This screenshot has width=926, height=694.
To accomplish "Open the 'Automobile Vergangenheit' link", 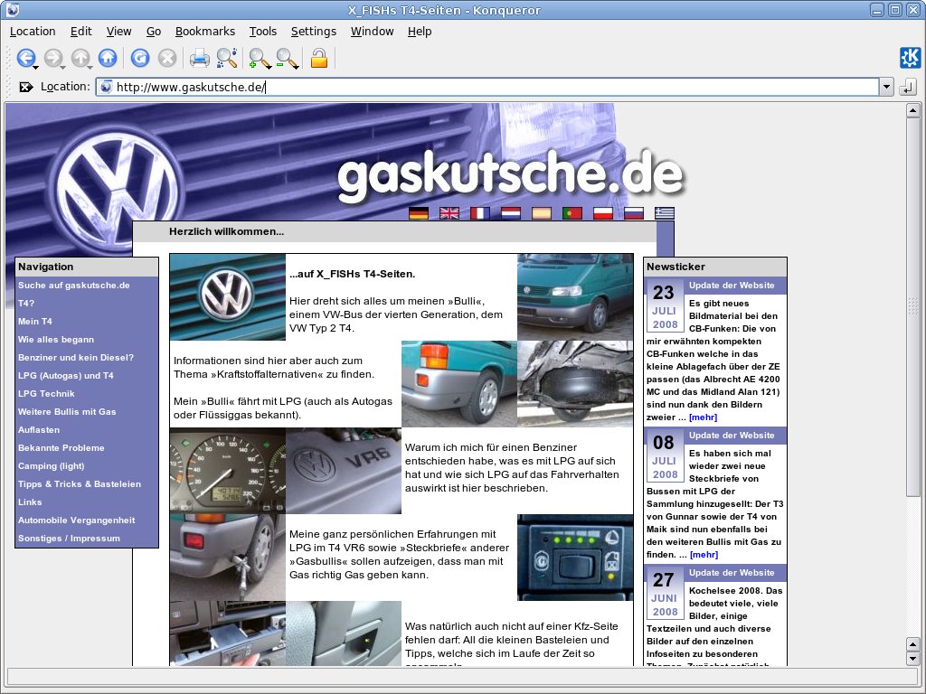I will 76,520.
